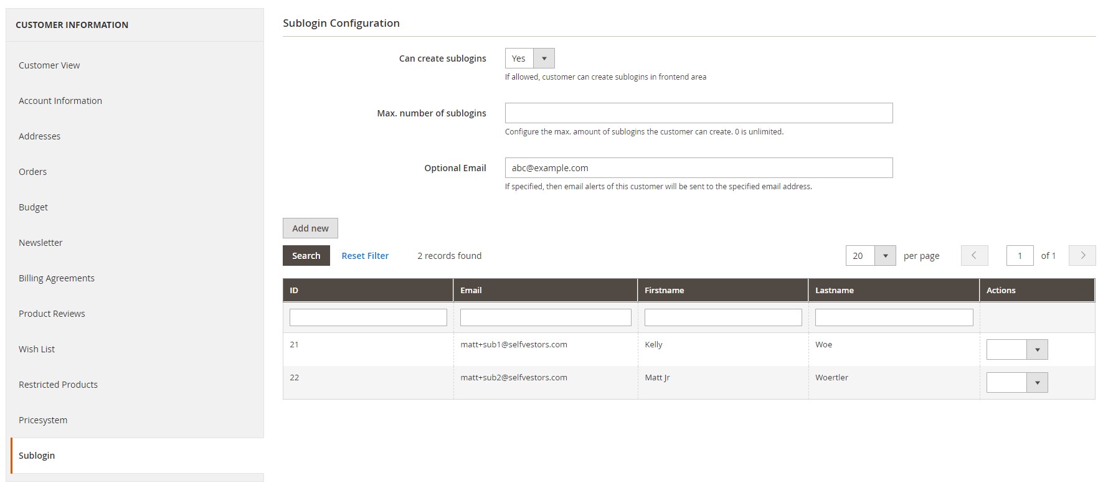Click the Add new button

(x=310, y=228)
